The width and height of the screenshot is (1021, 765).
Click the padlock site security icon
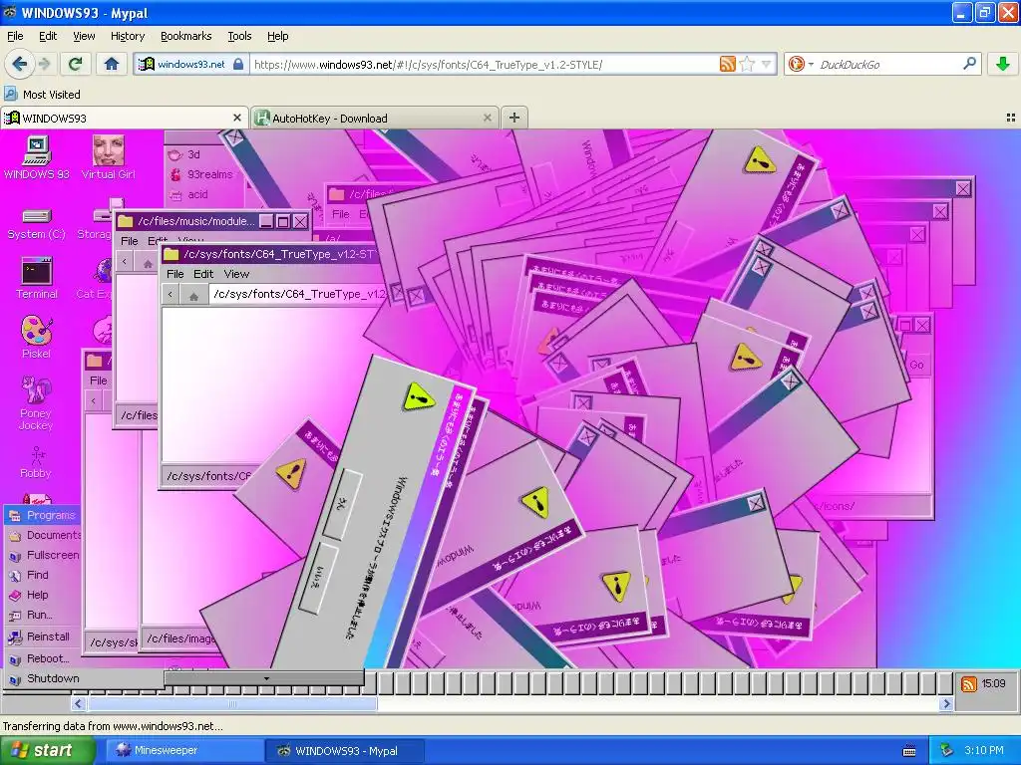point(238,65)
